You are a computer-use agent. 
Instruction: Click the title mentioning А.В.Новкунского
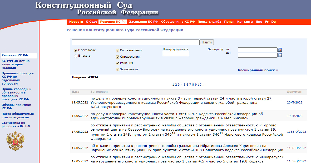click(181, 102)
